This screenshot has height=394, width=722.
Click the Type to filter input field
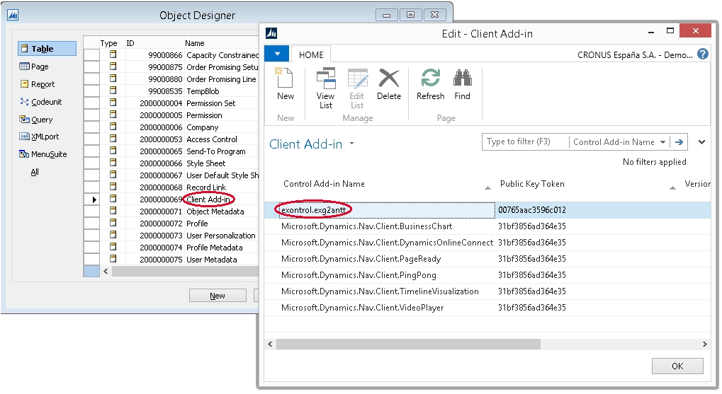(x=525, y=142)
